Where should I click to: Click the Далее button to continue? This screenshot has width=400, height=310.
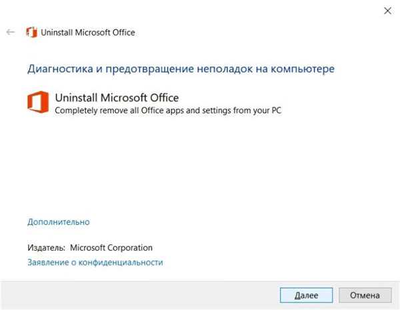(307, 295)
